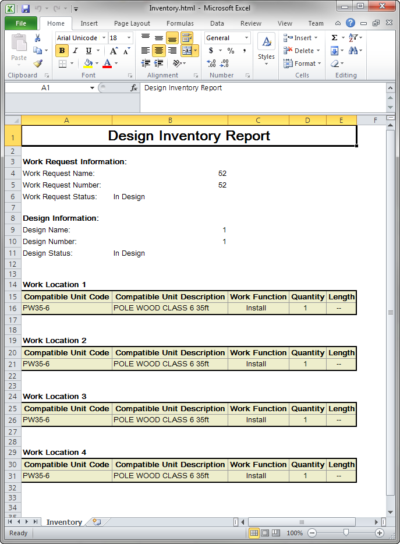Click the Increase Decimal icon
This screenshot has width=400, height=544.
click(211, 63)
